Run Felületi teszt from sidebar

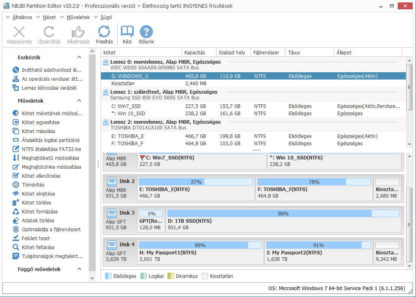36,238
